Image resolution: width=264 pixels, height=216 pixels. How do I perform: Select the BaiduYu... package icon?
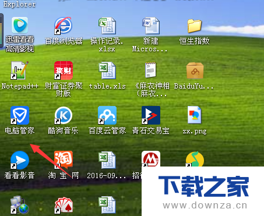pyautogui.click(x=195, y=70)
